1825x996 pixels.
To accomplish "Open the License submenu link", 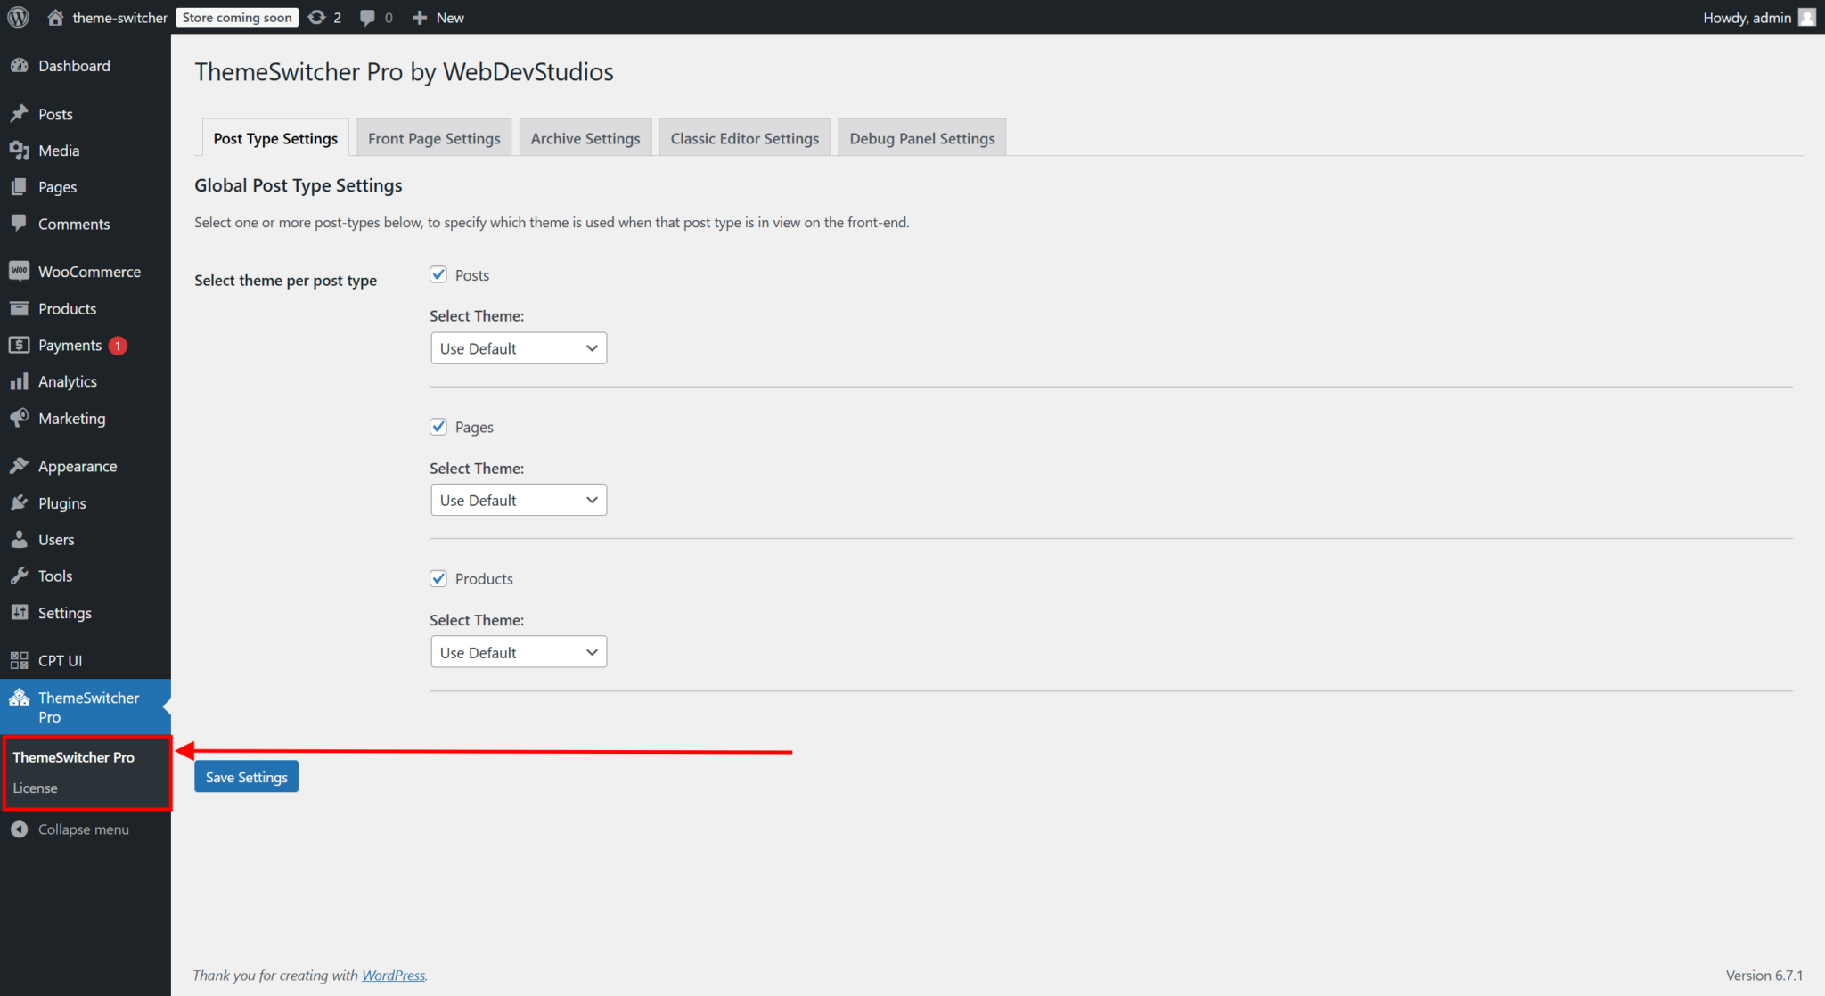I will tap(35, 788).
